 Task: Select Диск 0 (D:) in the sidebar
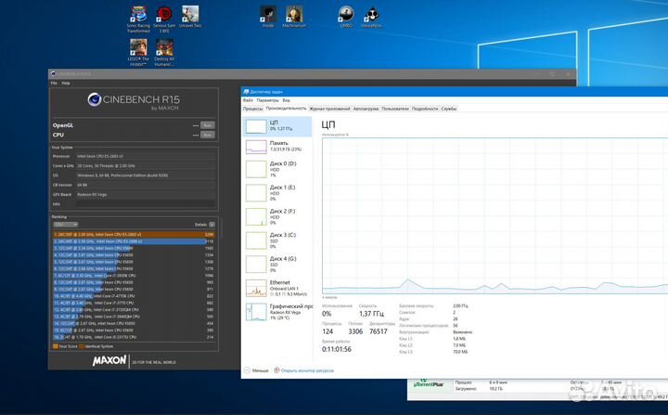coord(277,169)
